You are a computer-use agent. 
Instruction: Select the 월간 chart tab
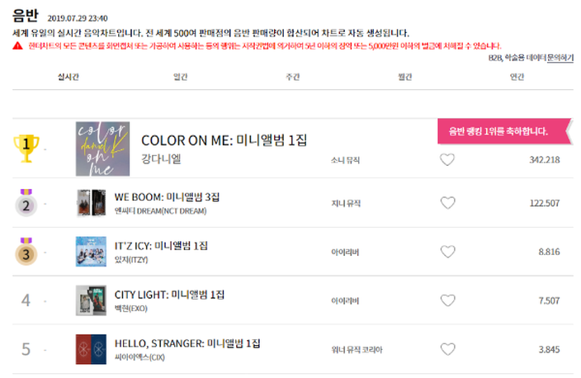pyautogui.click(x=405, y=77)
